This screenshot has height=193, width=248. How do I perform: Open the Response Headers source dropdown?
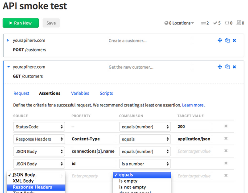39,139
